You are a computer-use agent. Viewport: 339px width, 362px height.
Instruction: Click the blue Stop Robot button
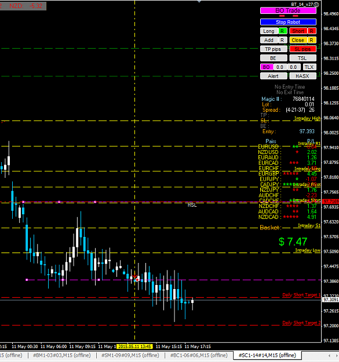[288, 22]
